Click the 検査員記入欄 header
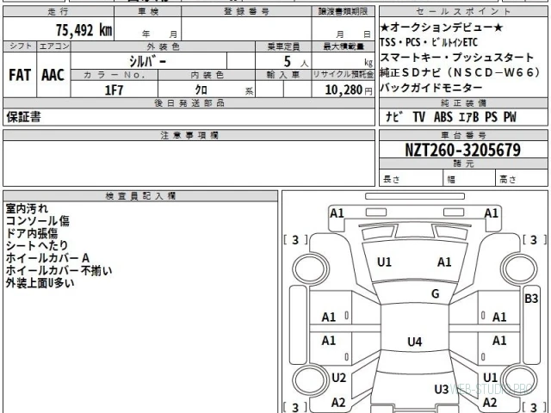This screenshot has width=551, height=413. coord(140,196)
